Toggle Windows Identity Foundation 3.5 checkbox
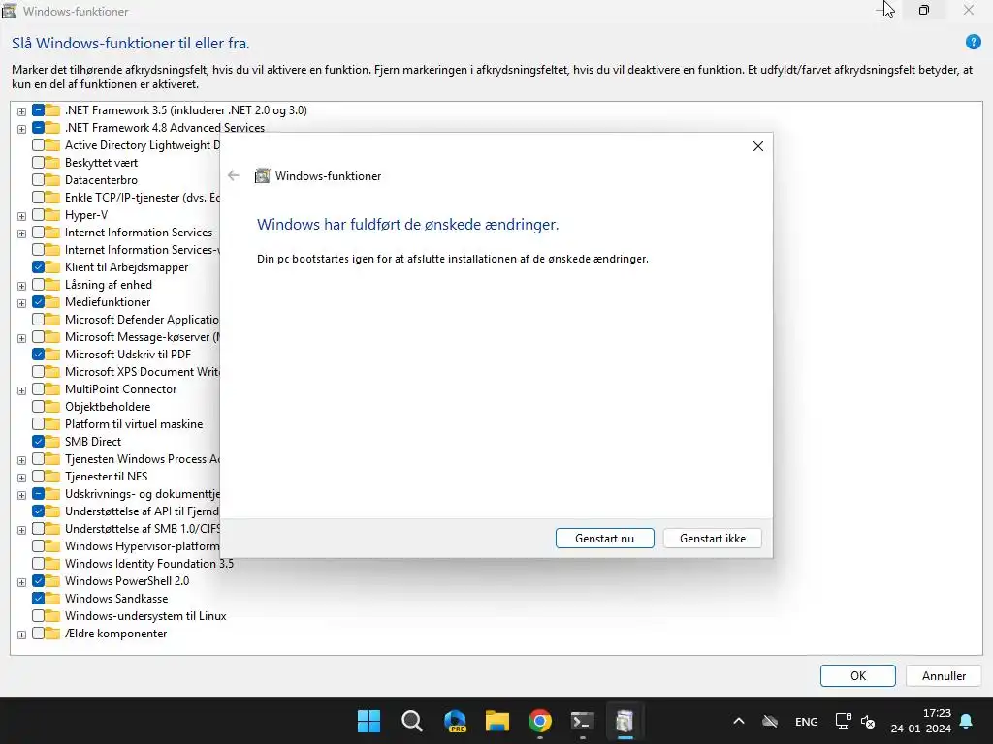 38,564
